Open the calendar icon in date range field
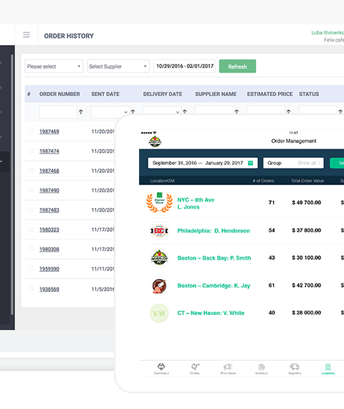344x409 pixels. 250,163
